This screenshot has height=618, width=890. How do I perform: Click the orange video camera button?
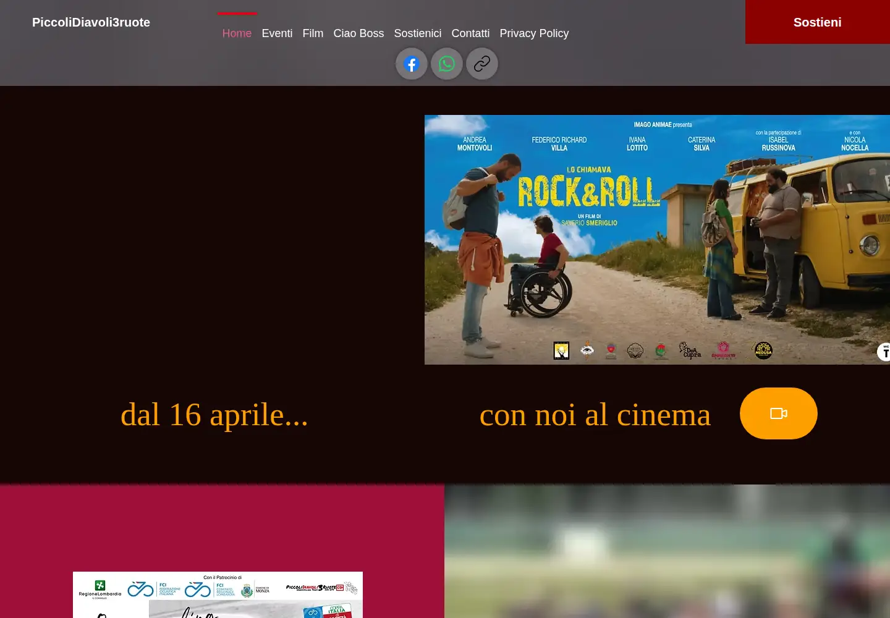pos(779,413)
